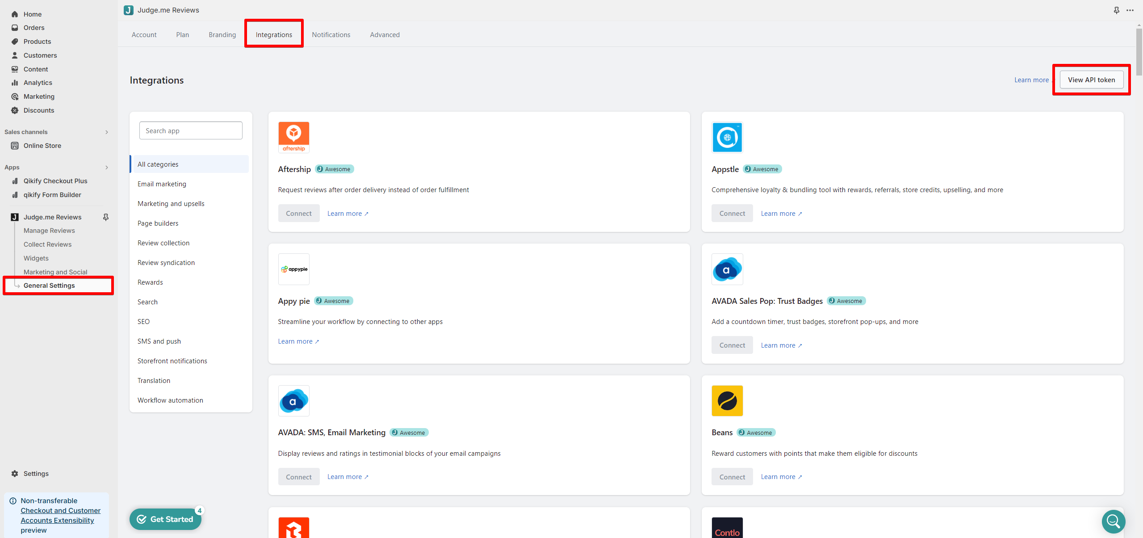Click the Get Started button
Screen dimensions: 1143x538
tap(165, 519)
